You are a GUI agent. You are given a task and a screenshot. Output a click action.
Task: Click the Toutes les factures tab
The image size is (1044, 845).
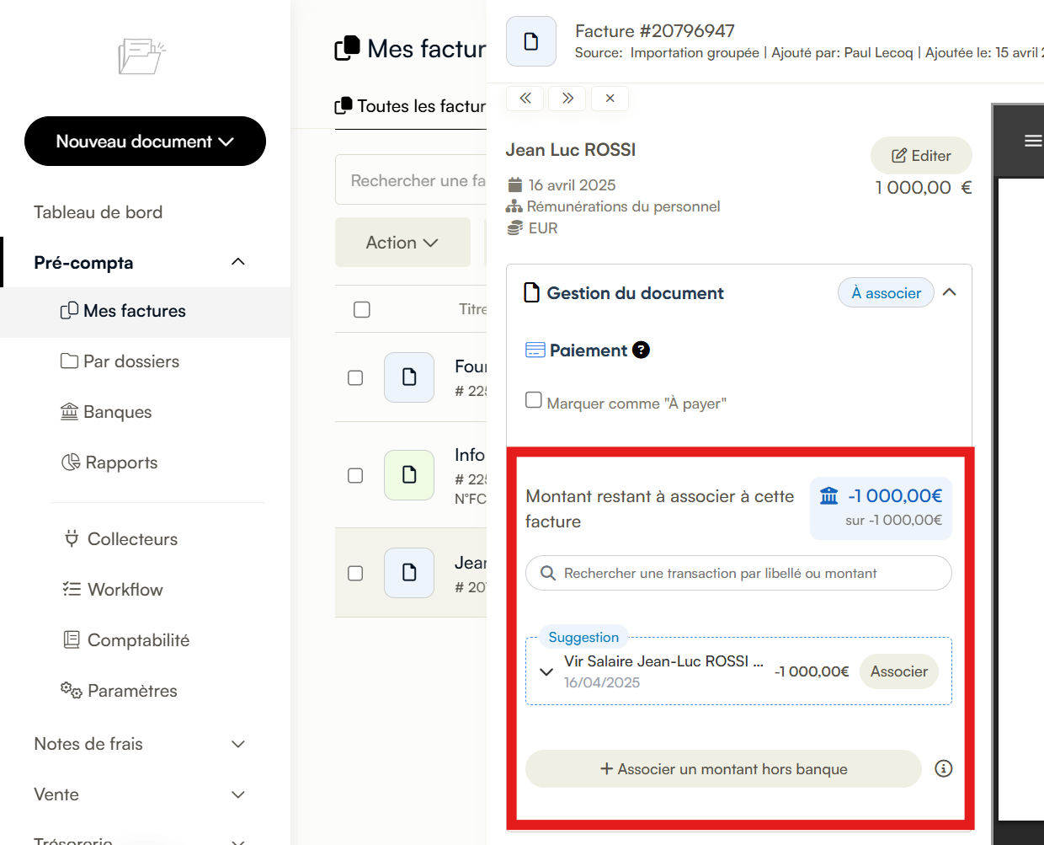coord(411,106)
